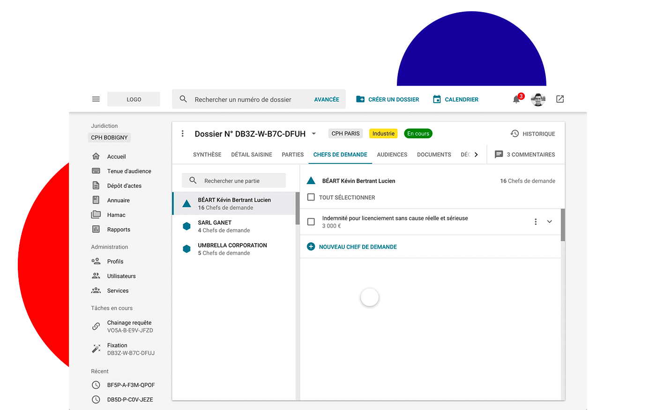Open Tenue d'audience menu item
Screen dimensions: 656x410
click(129, 171)
